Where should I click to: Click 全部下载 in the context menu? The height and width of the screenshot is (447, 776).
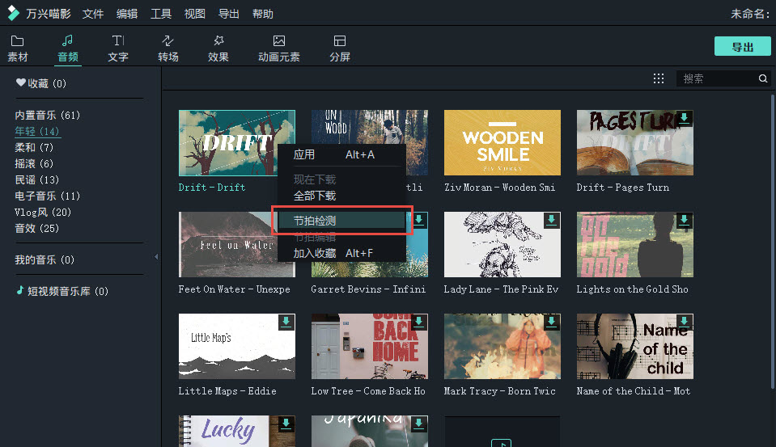point(315,196)
